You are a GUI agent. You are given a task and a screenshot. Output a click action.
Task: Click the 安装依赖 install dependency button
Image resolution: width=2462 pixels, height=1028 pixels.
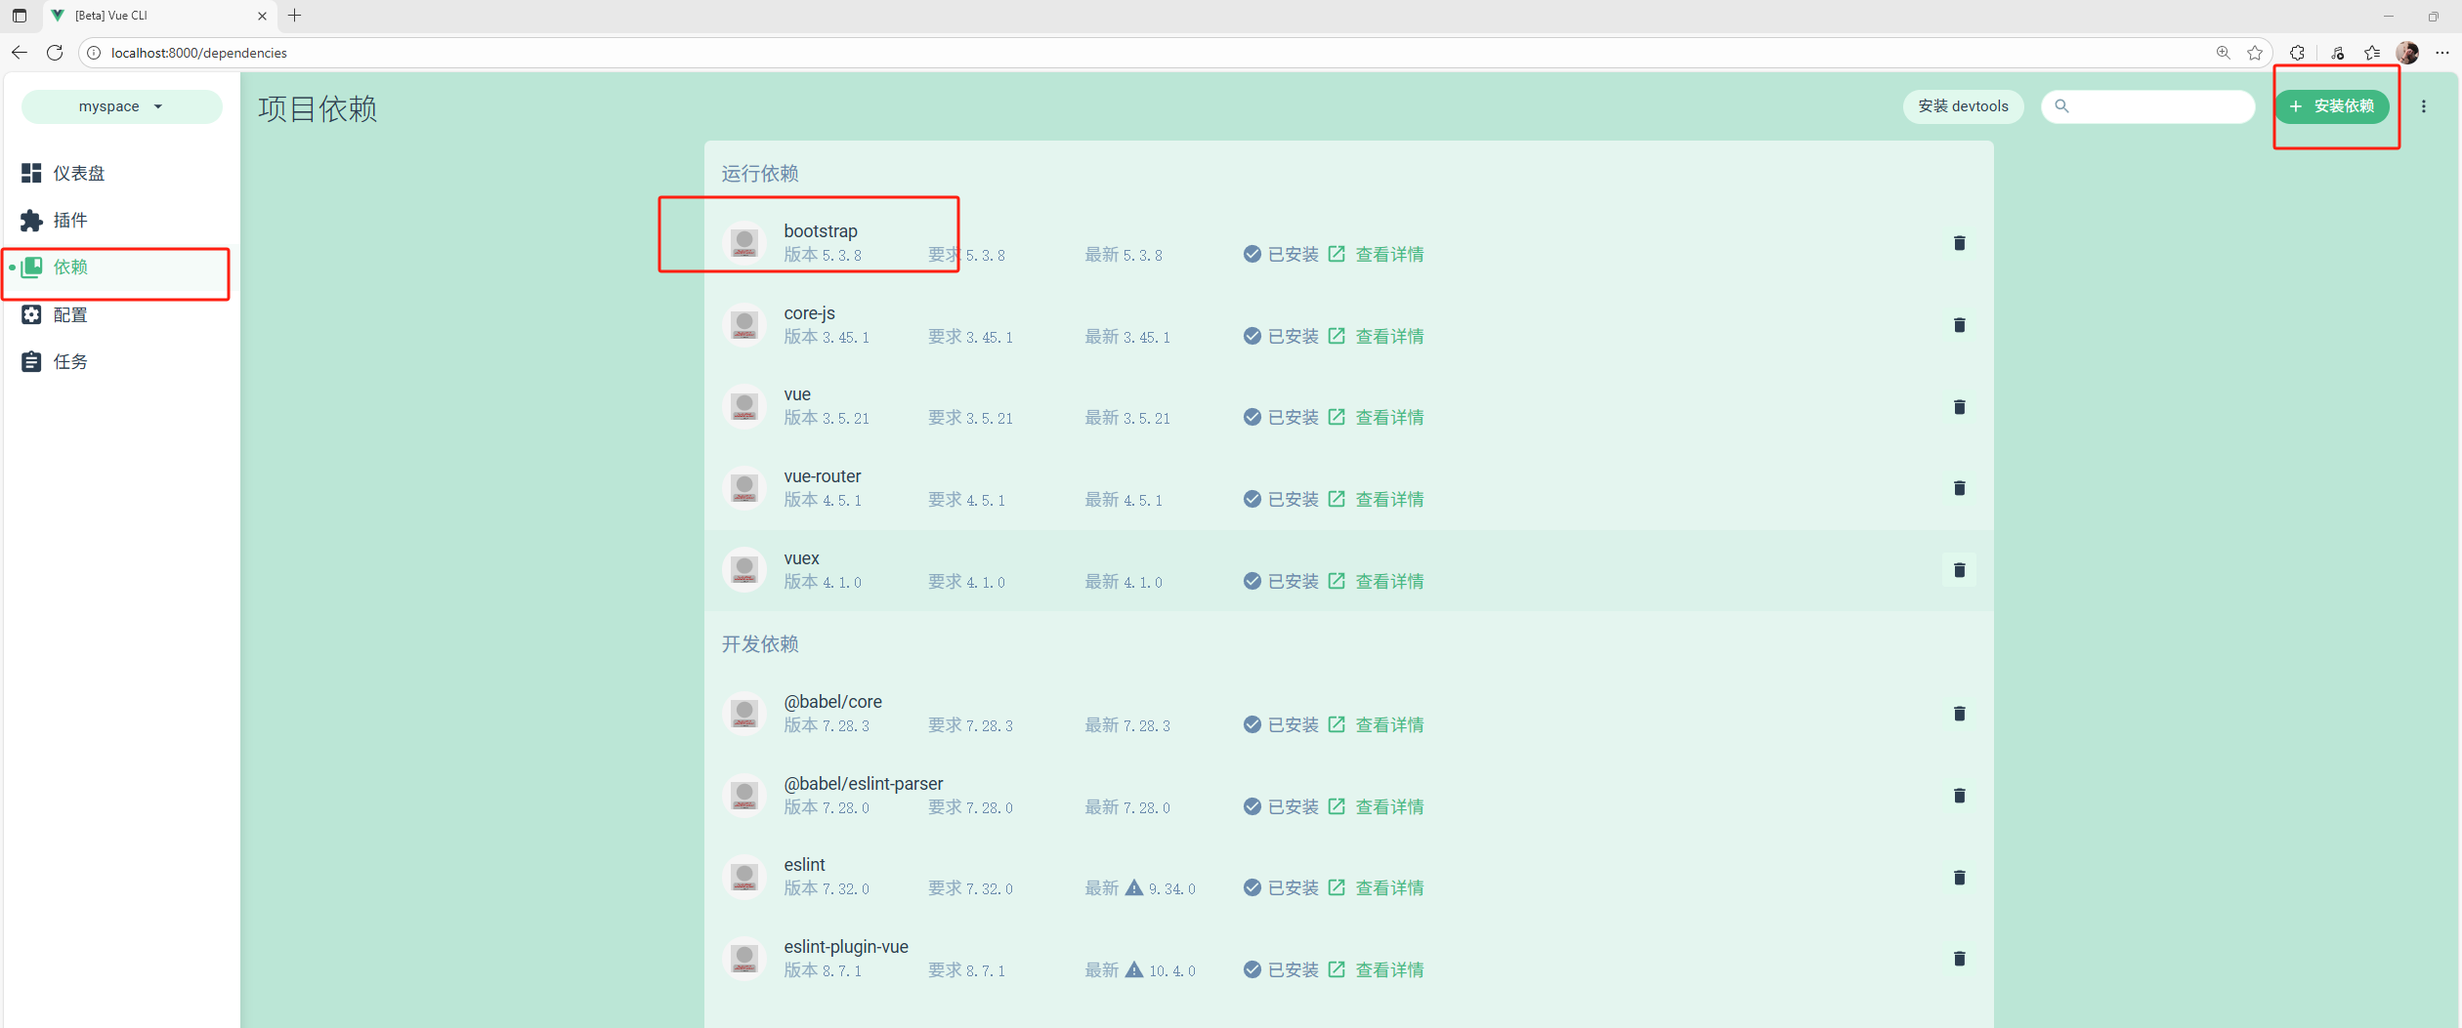2331,106
